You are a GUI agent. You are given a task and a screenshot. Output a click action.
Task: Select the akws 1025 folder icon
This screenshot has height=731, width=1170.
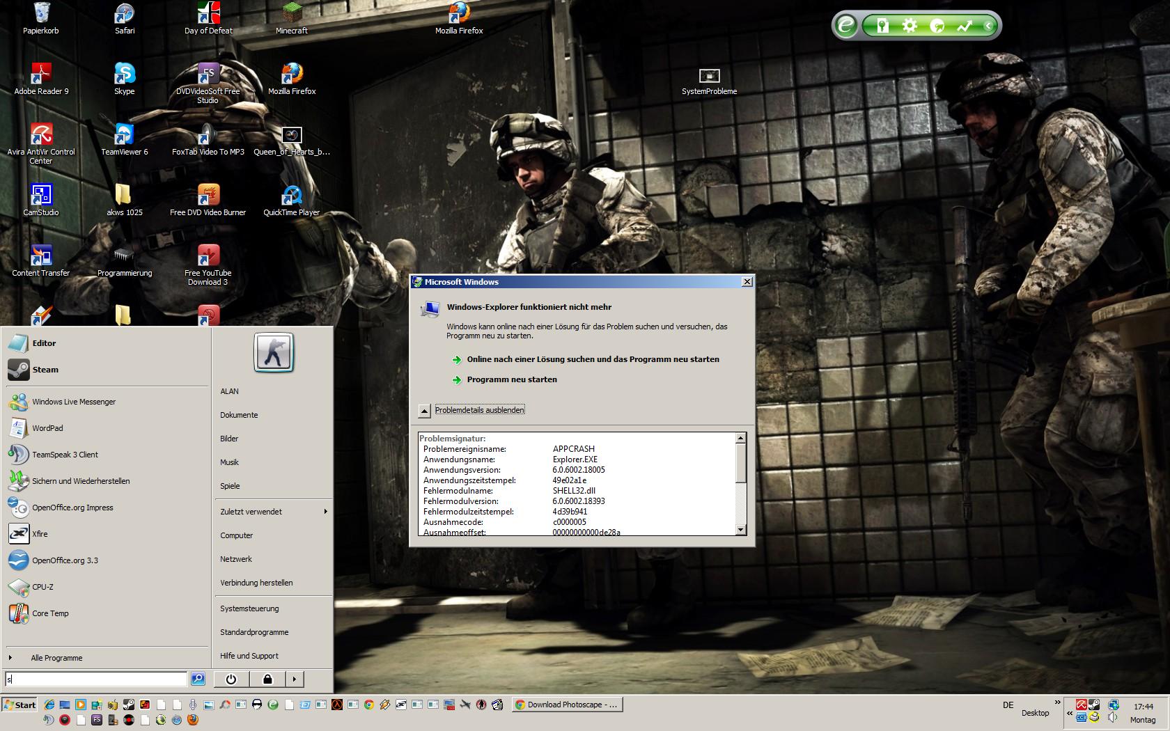[x=125, y=200]
